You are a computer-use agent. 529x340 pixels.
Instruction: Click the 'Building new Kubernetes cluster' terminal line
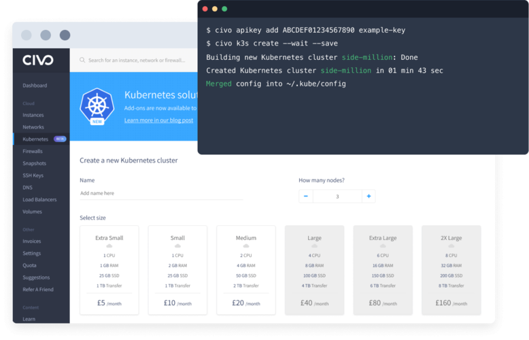pos(311,57)
